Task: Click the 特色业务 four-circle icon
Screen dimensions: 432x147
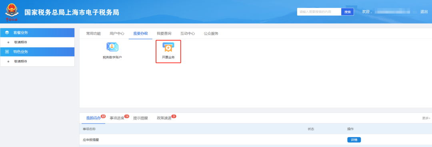Action: point(7,51)
